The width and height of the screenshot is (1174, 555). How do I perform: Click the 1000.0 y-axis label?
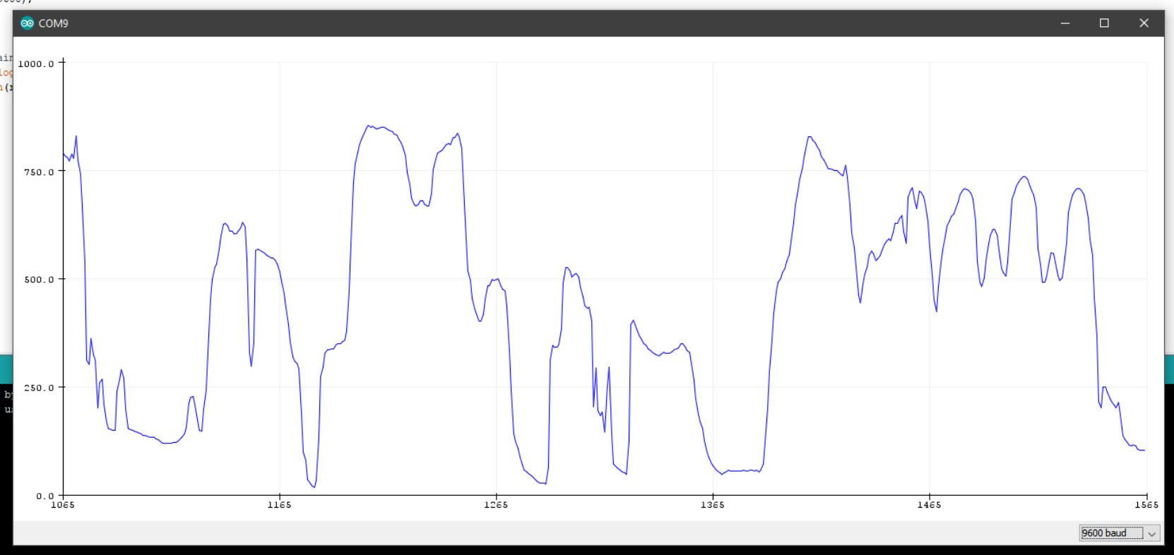[x=36, y=64]
